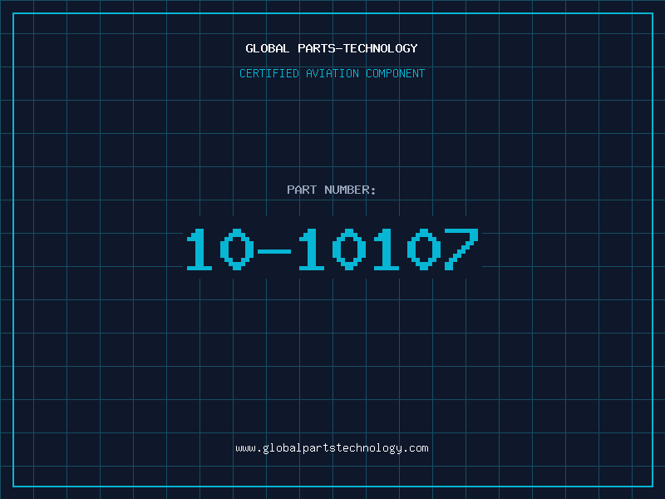Screen dimensions: 665x499
Task: Select the part number 10-10107
Action: click(x=332, y=249)
